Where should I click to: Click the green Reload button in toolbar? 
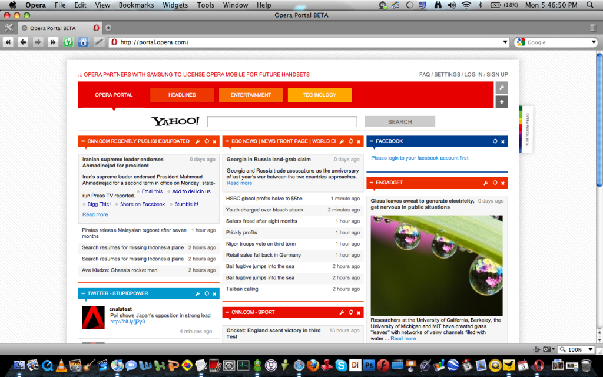coord(68,42)
